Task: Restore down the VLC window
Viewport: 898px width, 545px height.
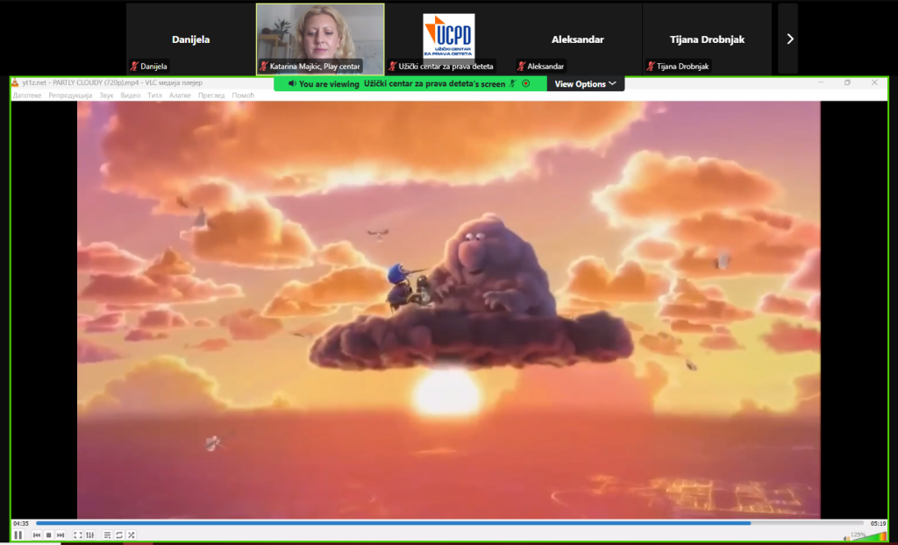Action: click(x=848, y=83)
